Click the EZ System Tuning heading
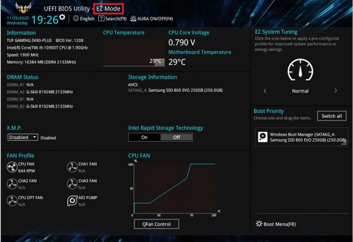 coord(276,32)
